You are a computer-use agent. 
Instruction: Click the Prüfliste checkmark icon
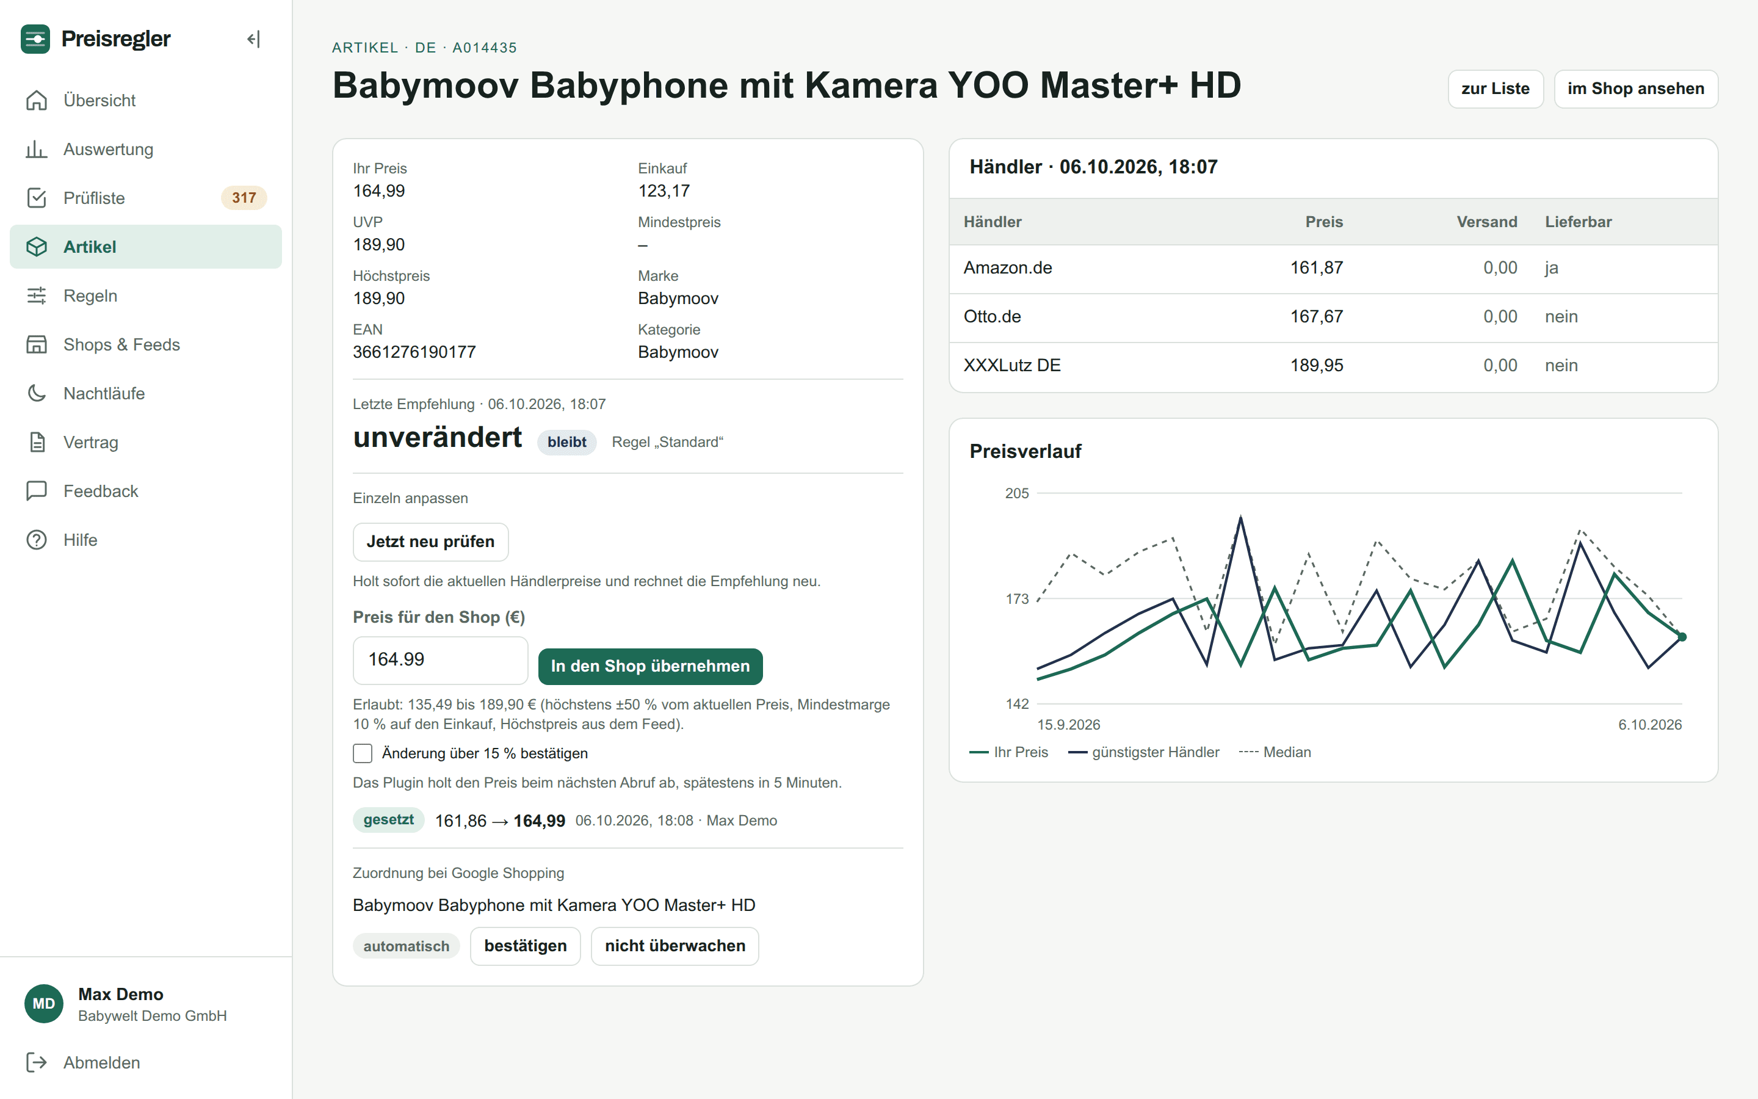click(x=37, y=198)
